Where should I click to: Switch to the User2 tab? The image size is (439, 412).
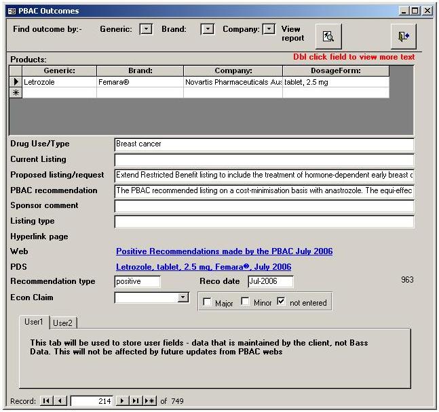[63, 323]
